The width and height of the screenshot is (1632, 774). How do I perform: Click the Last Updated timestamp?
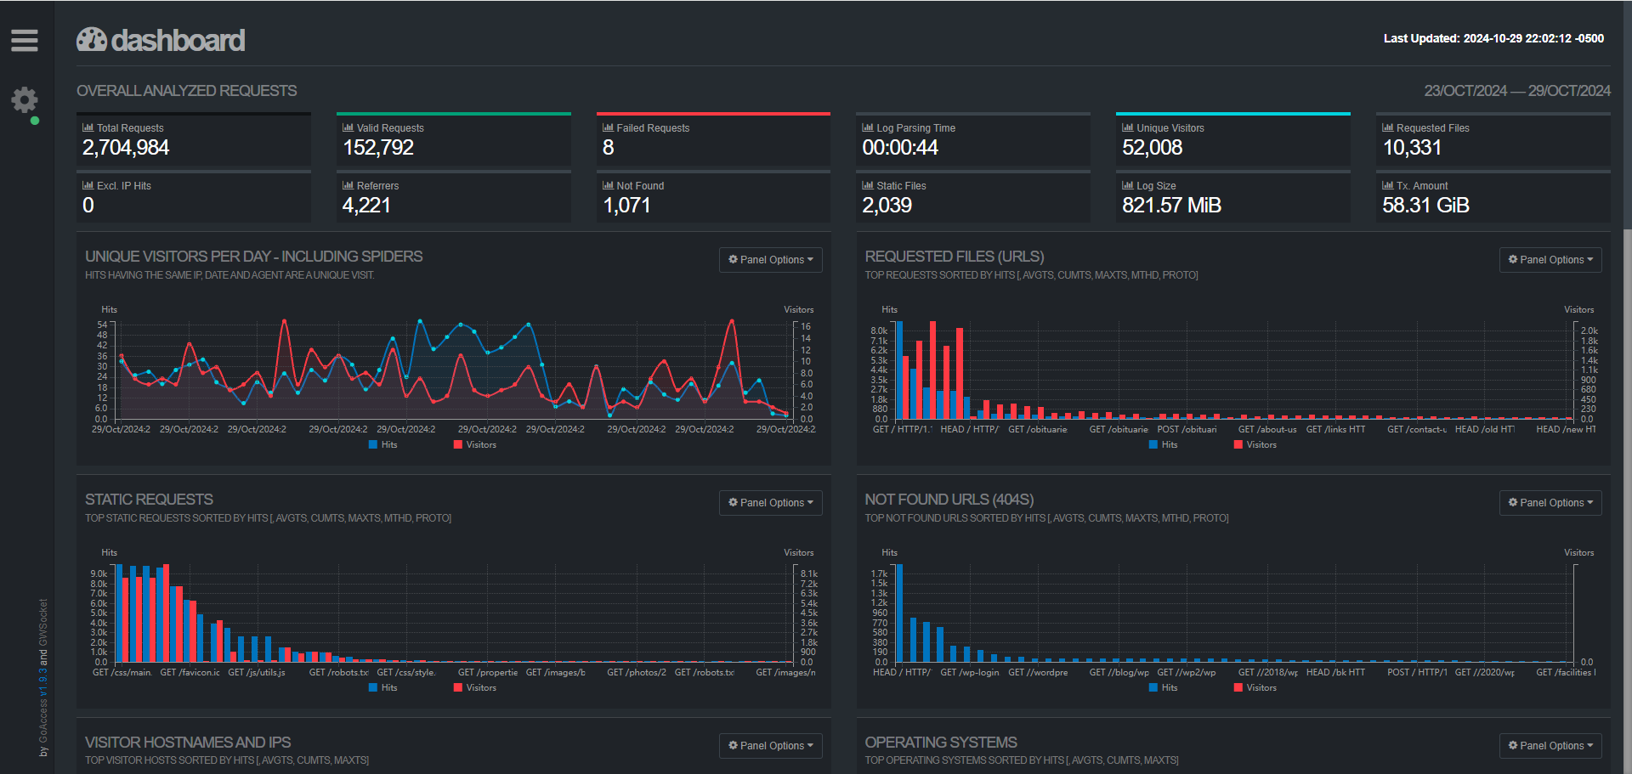[1493, 38]
